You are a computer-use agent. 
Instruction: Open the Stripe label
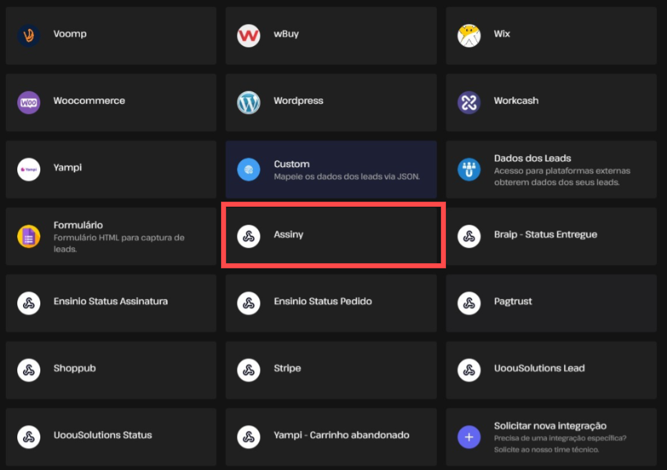[287, 368]
